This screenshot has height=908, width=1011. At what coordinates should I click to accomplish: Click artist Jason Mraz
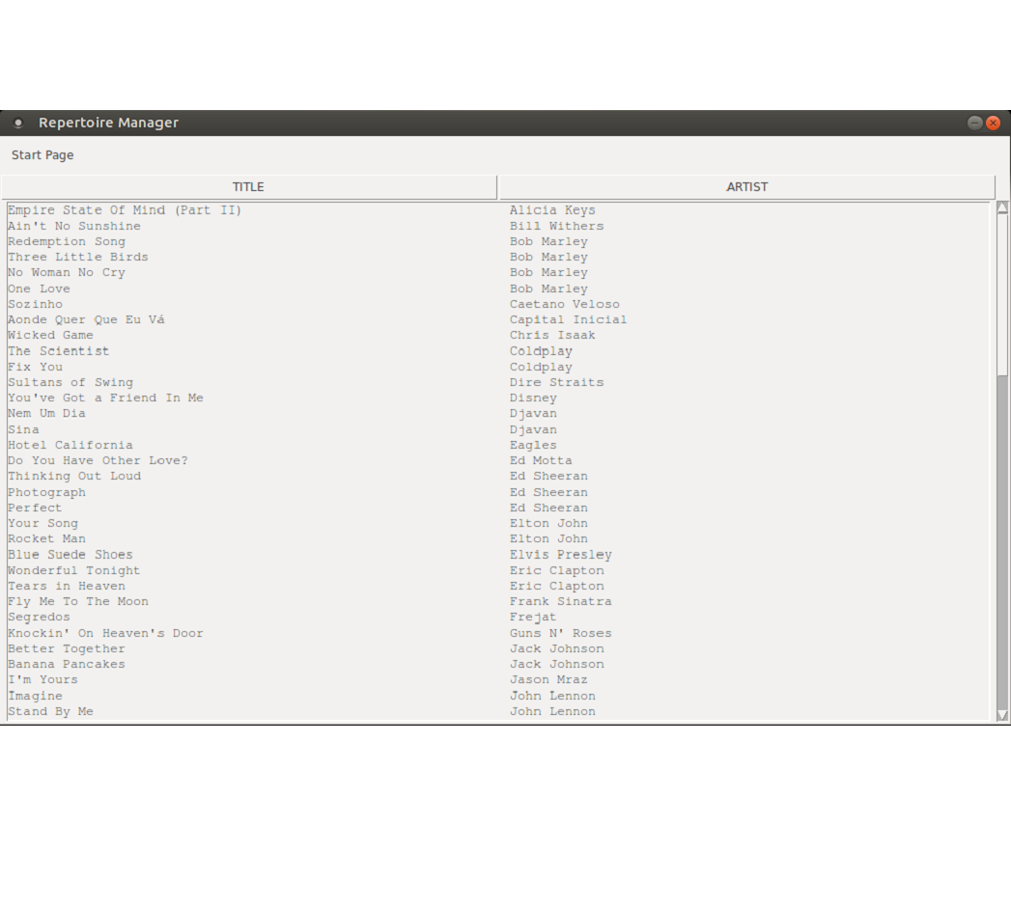[x=548, y=680]
